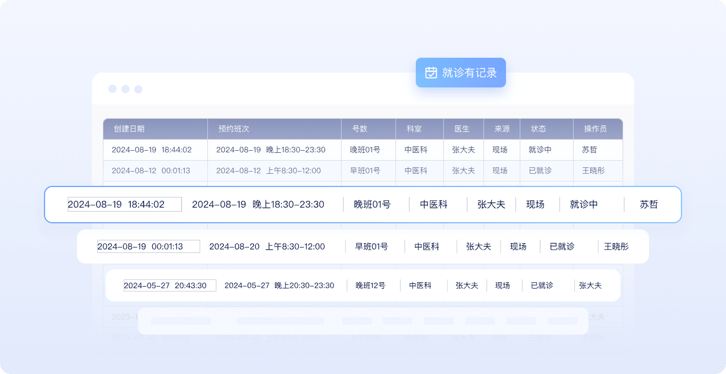Click the calendar icon beside 就诊有记录
Image resolution: width=726 pixels, height=374 pixels.
point(431,73)
